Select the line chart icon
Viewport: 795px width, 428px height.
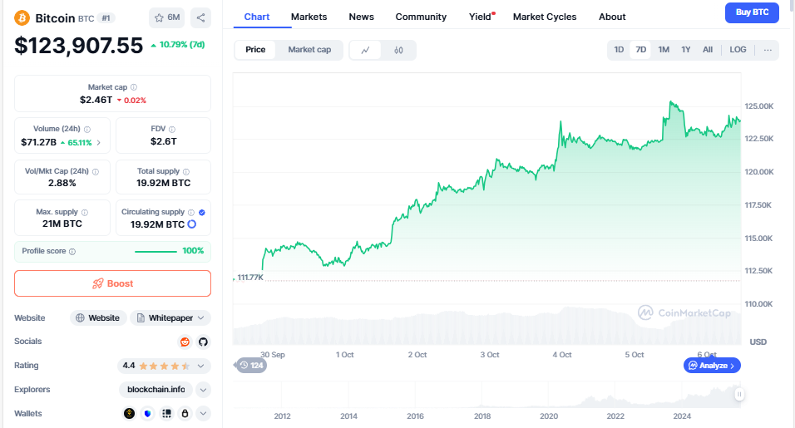365,50
